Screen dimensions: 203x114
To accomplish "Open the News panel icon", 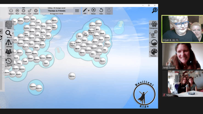I will 9,24.
